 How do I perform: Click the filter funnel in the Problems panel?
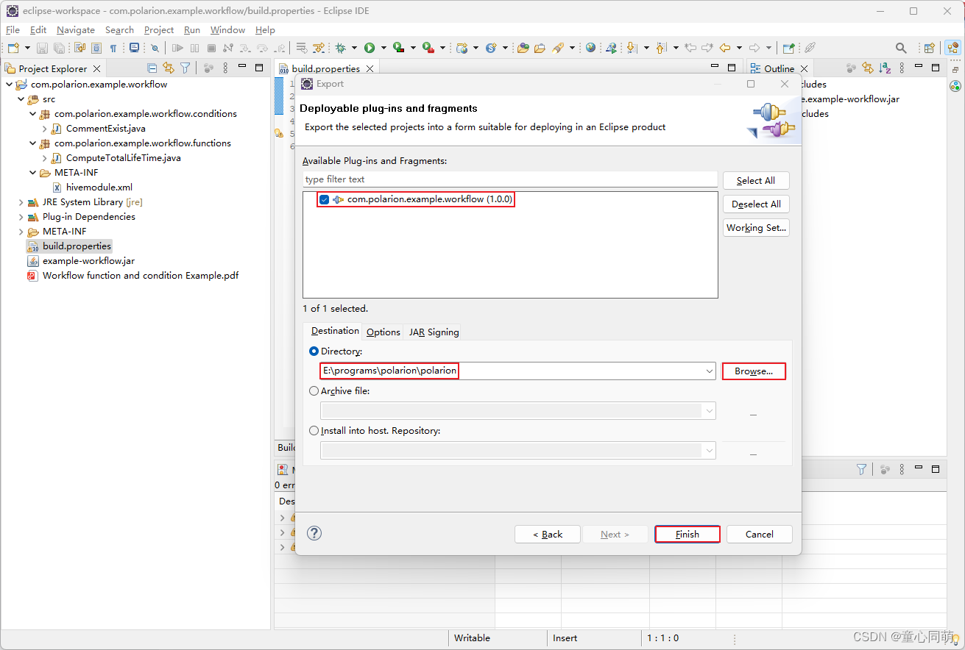click(861, 469)
